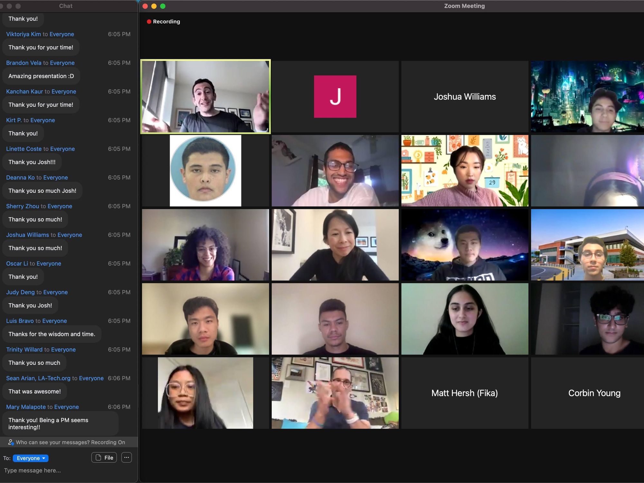The width and height of the screenshot is (644, 483).
Task: Select the pink J avatar participant tile
Action: (x=335, y=97)
